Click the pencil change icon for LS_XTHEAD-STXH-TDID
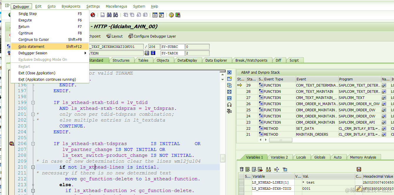The image size is (394, 195). [358, 189]
